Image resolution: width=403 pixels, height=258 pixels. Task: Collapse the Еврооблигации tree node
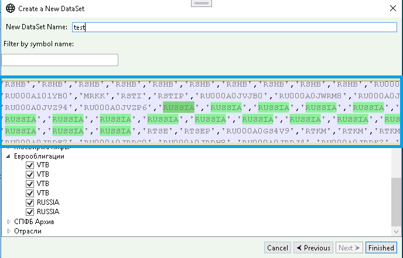coord(8,156)
